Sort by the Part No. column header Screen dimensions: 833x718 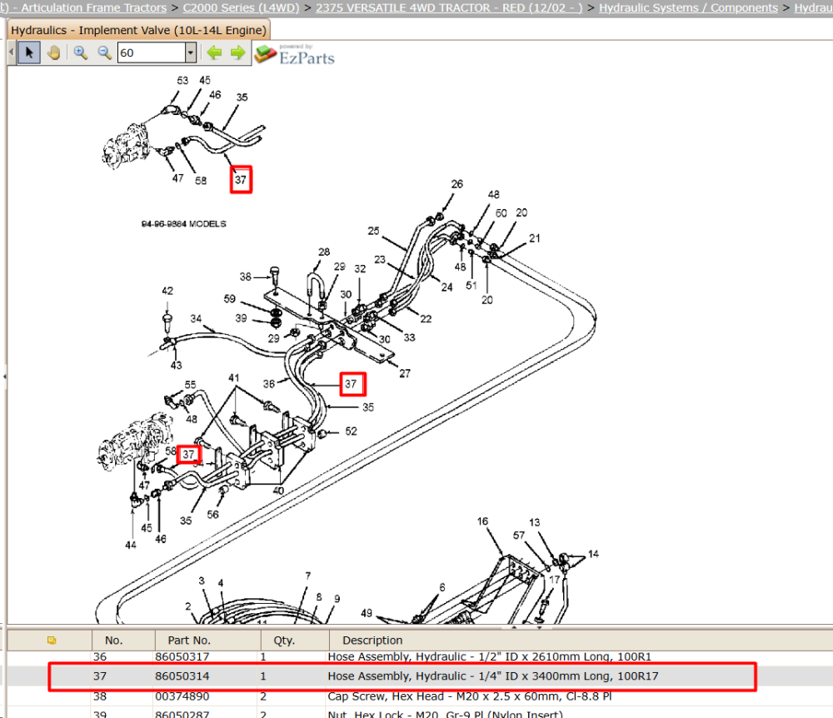[189, 640]
